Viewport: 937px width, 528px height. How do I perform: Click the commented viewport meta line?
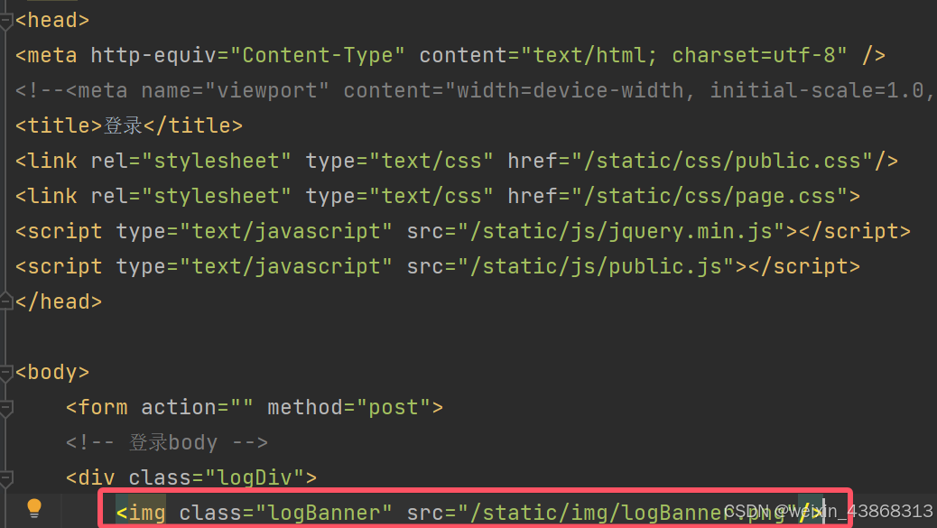(x=476, y=91)
